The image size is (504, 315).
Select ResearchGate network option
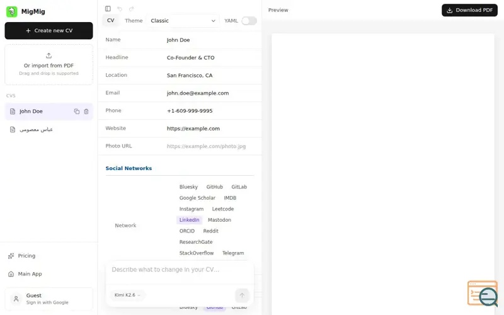tap(196, 242)
